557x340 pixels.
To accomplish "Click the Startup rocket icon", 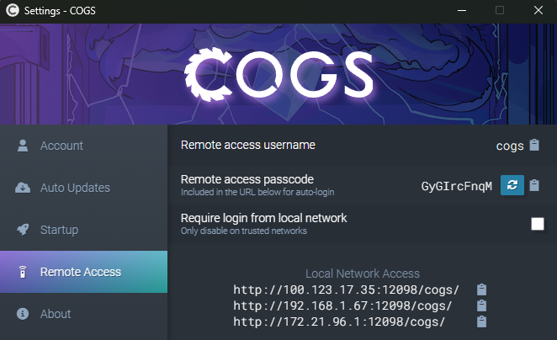I will pyautogui.click(x=23, y=230).
